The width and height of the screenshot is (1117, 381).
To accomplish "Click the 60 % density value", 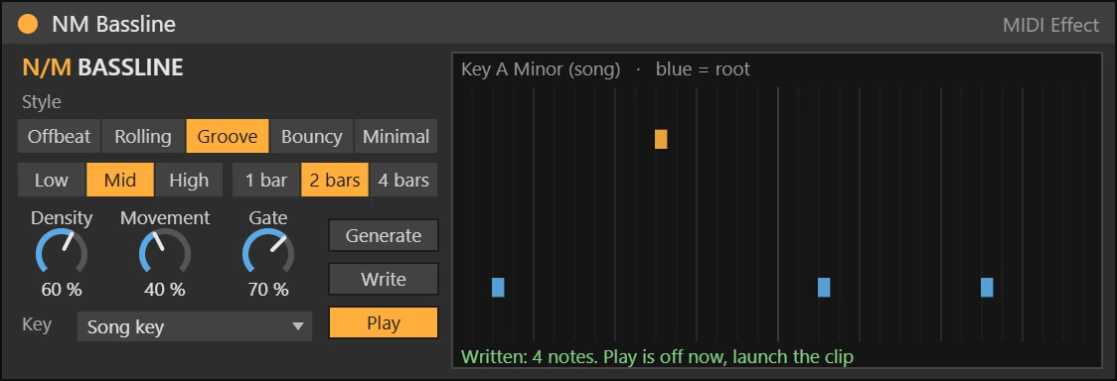I will pos(62,290).
